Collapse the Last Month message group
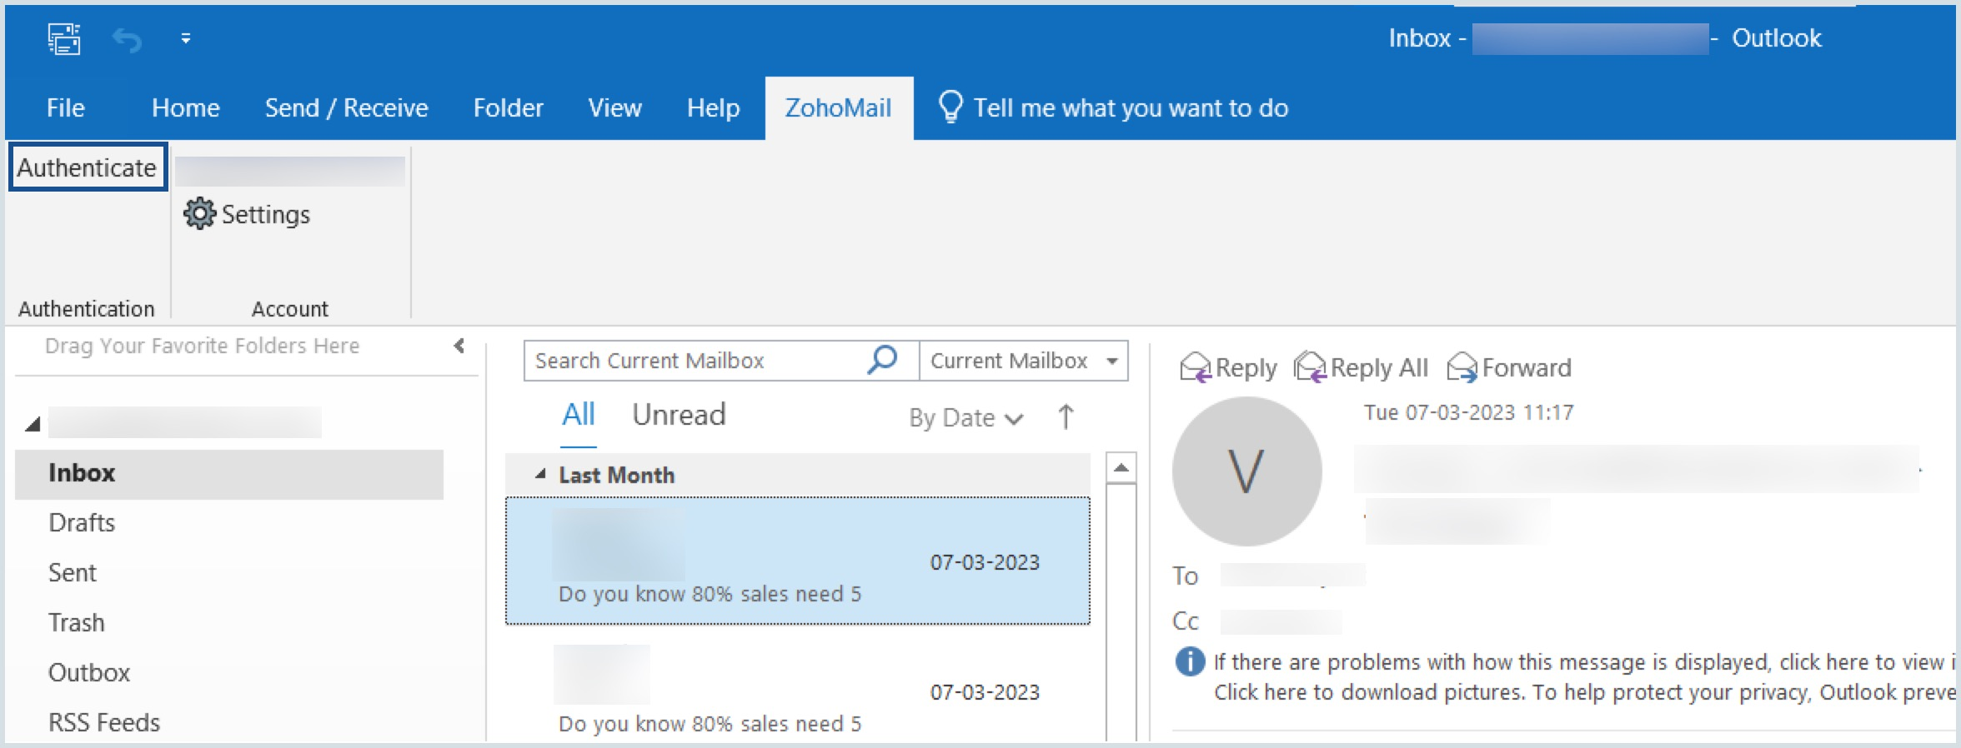The height and width of the screenshot is (748, 1961). (x=540, y=474)
